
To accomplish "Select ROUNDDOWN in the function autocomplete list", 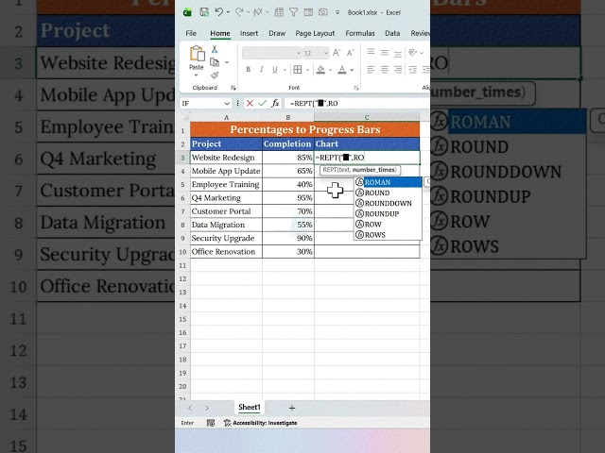I will pos(388,203).
